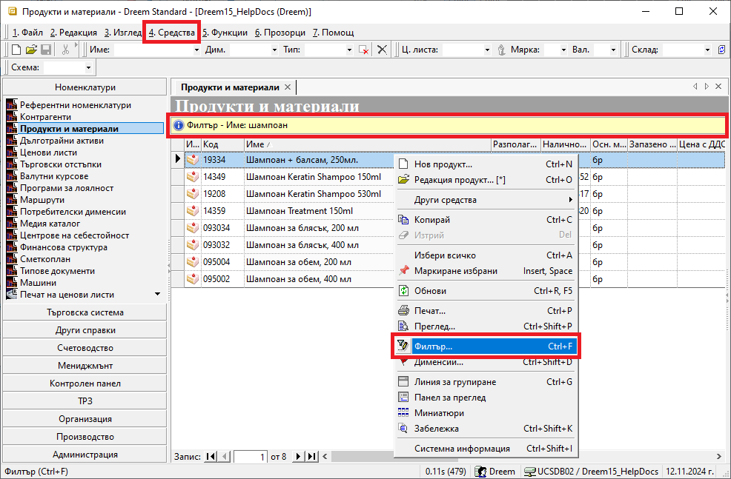The width and height of the screenshot is (731, 479).
Task: Toggle 'Линия за групиране' in context menu
Action: tap(455, 382)
